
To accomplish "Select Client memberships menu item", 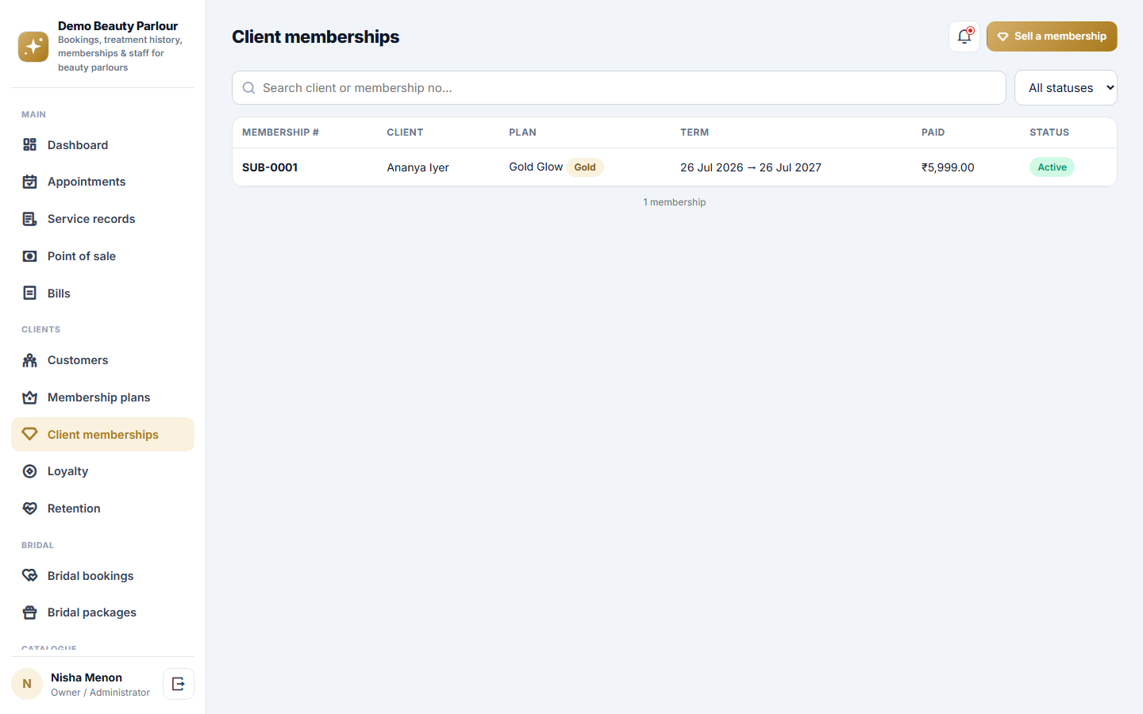I will 102,435.
